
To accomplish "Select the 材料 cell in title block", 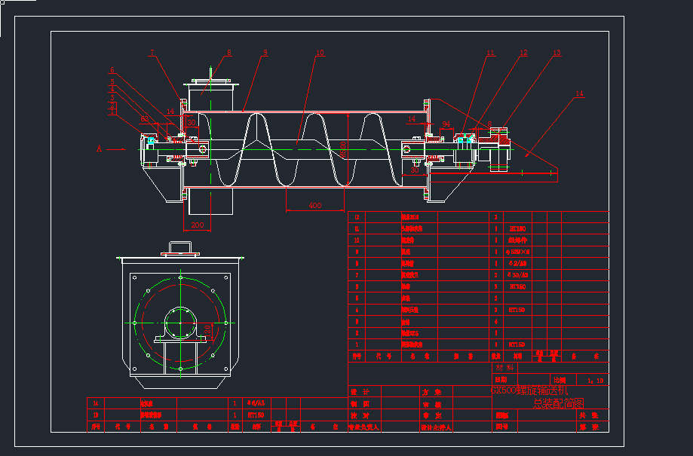I will (x=504, y=368).
